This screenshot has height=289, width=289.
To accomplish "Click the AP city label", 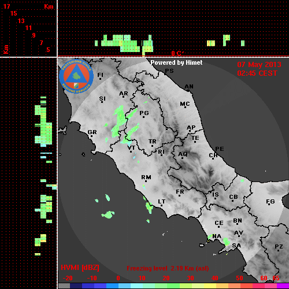I will 191,128.
